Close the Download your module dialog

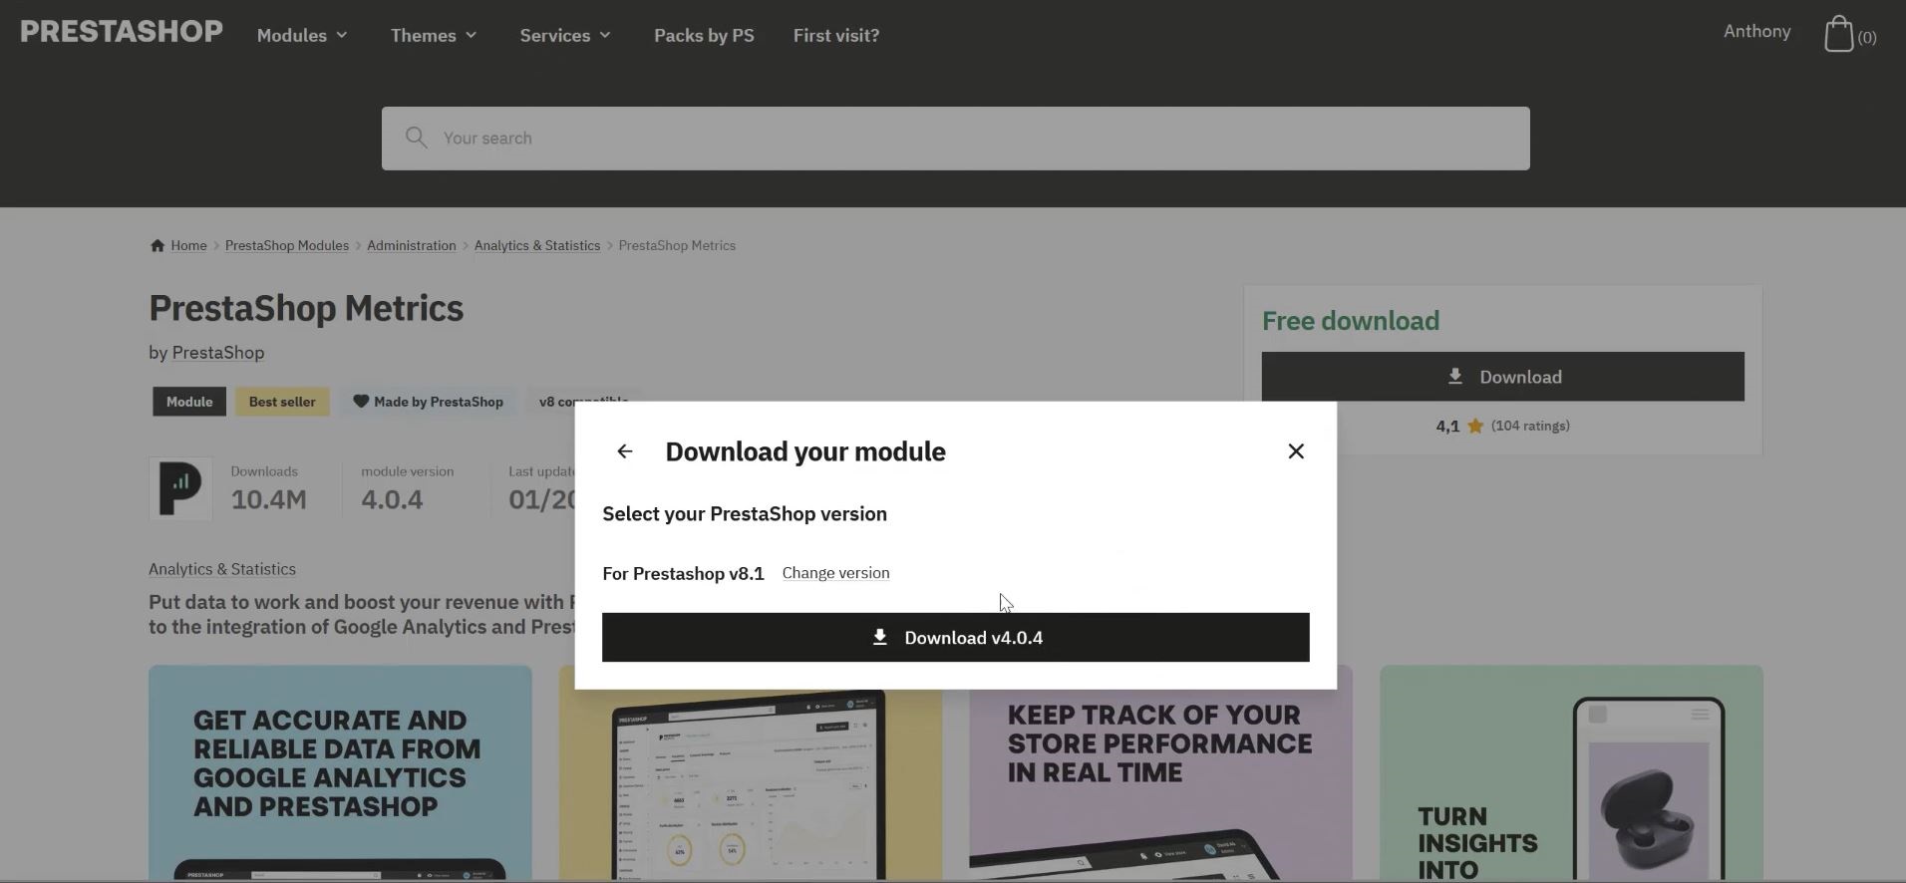(1296, 451)
